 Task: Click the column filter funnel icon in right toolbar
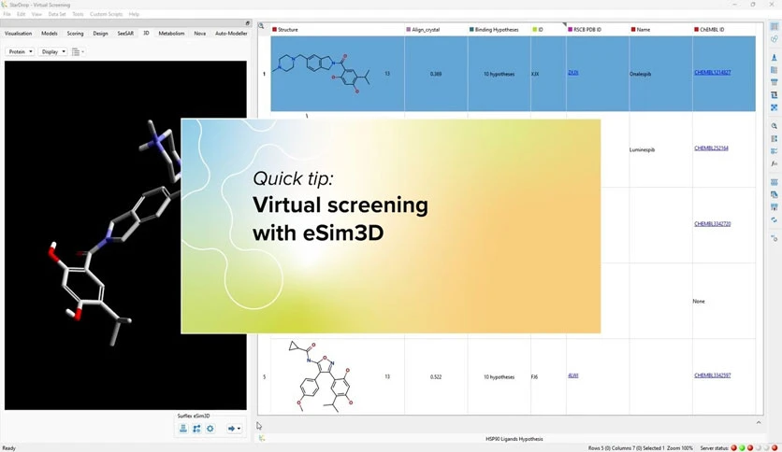coord(774,82)
